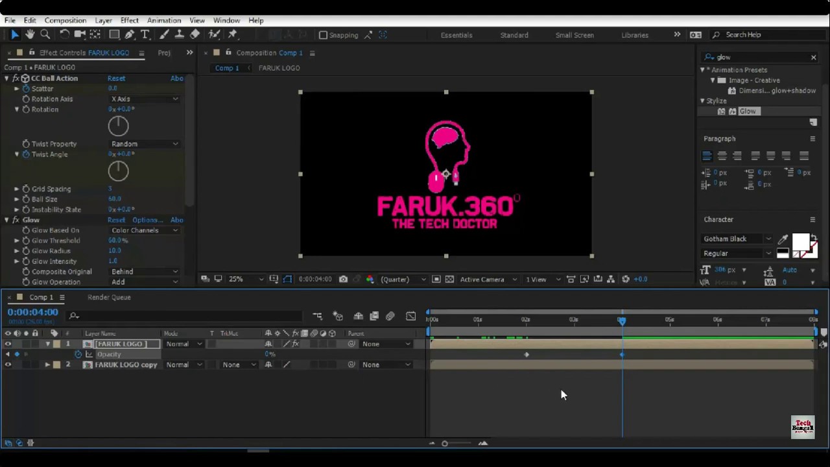830x467 pixels.
Task: Select the Pan Behind anchor point tool
Action: [x=95, y=34]
